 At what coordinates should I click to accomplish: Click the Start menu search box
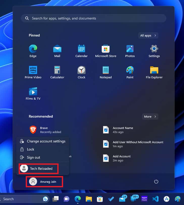(x=93, y=18)
